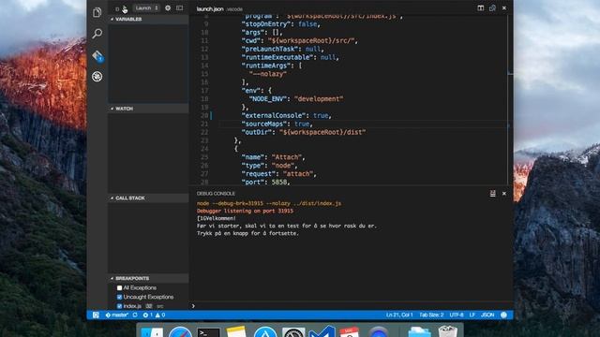The width and height of the screenshot is (600, 337).
Task: Click the debug stop button
Action: [117, 8]
